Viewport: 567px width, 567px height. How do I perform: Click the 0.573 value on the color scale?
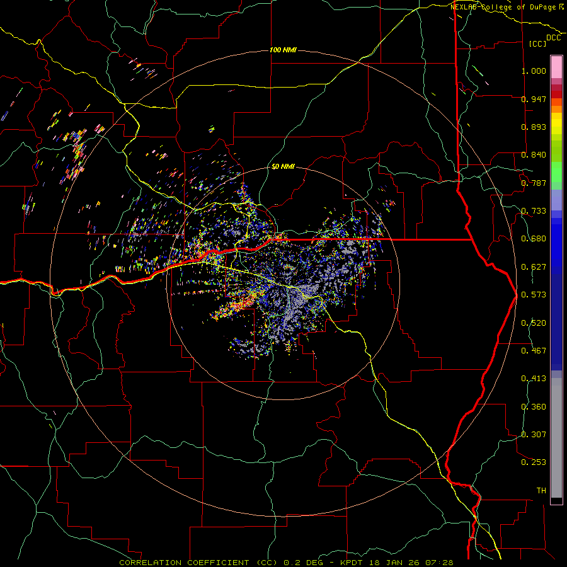point(534,295)
